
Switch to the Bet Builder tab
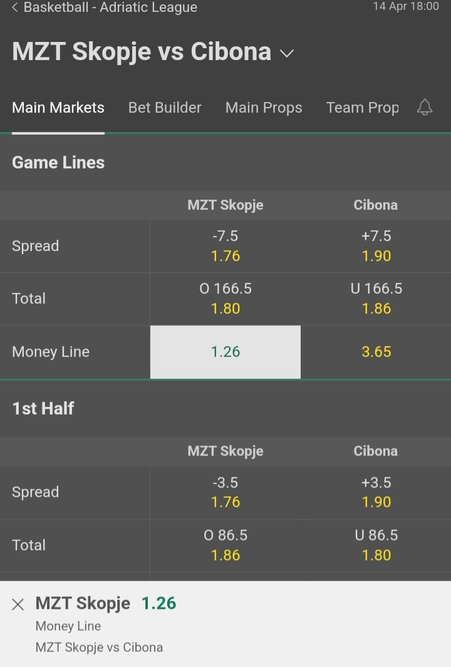165,108
